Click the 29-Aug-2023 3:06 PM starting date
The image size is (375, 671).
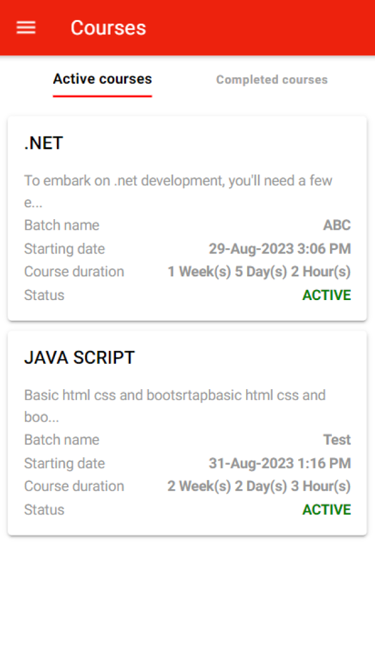[279, 249]
